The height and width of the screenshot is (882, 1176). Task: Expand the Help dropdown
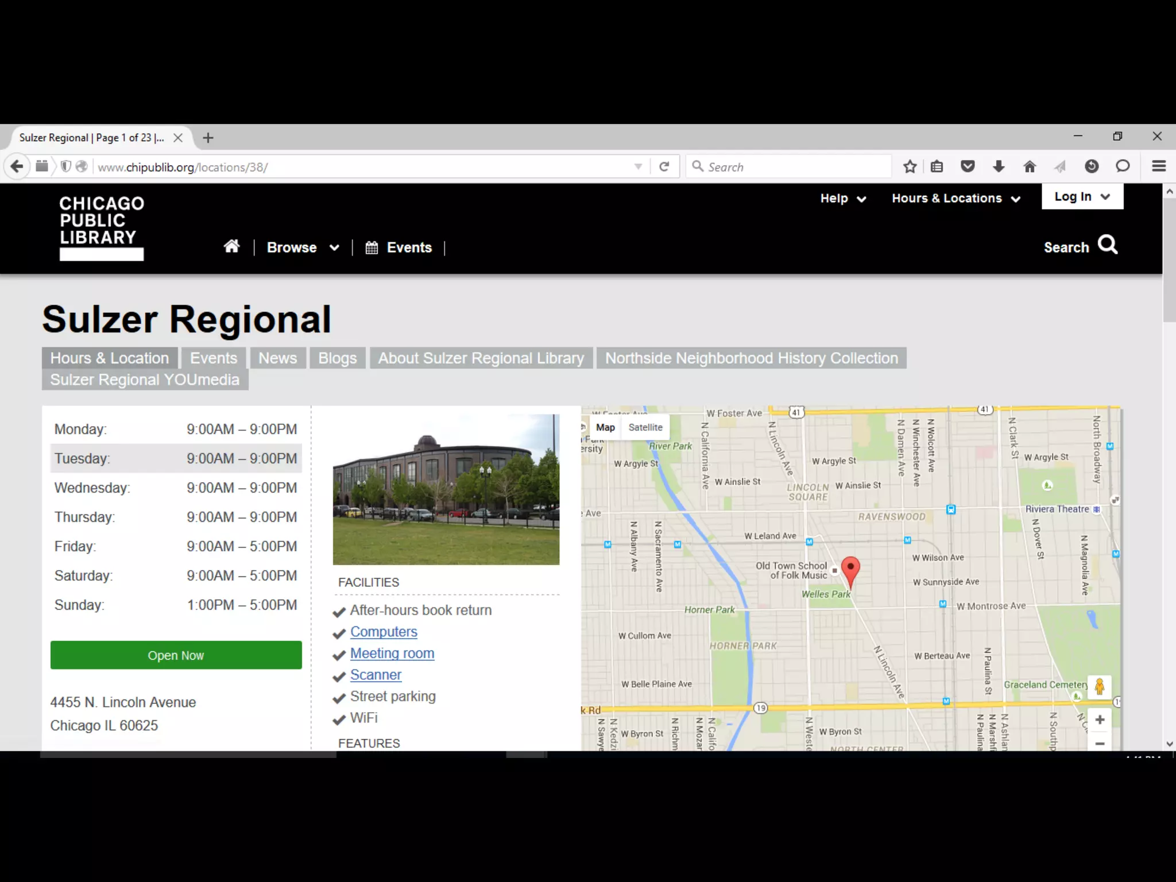pyautogui.click(x=842, y=199)
